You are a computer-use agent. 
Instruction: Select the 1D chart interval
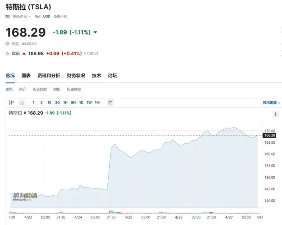click(81, 102)
